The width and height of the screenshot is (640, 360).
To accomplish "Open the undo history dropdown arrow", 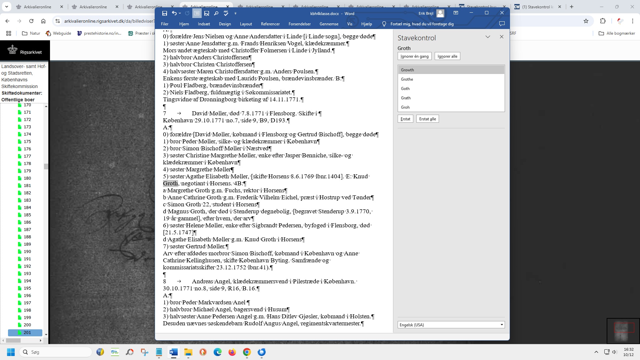I will [x=180, y=13].
